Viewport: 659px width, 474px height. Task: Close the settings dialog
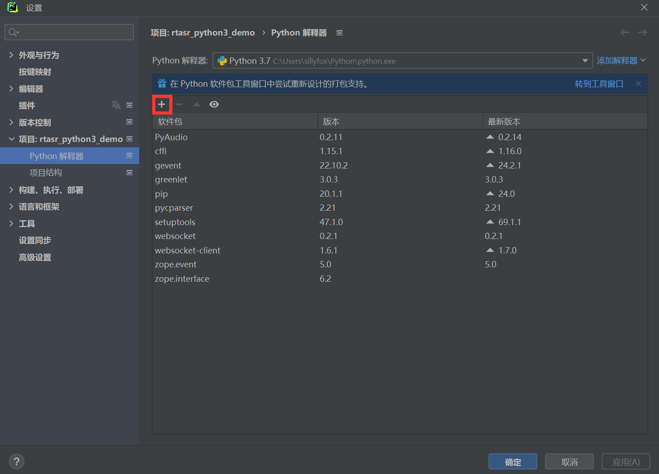[x=644, y=7]
